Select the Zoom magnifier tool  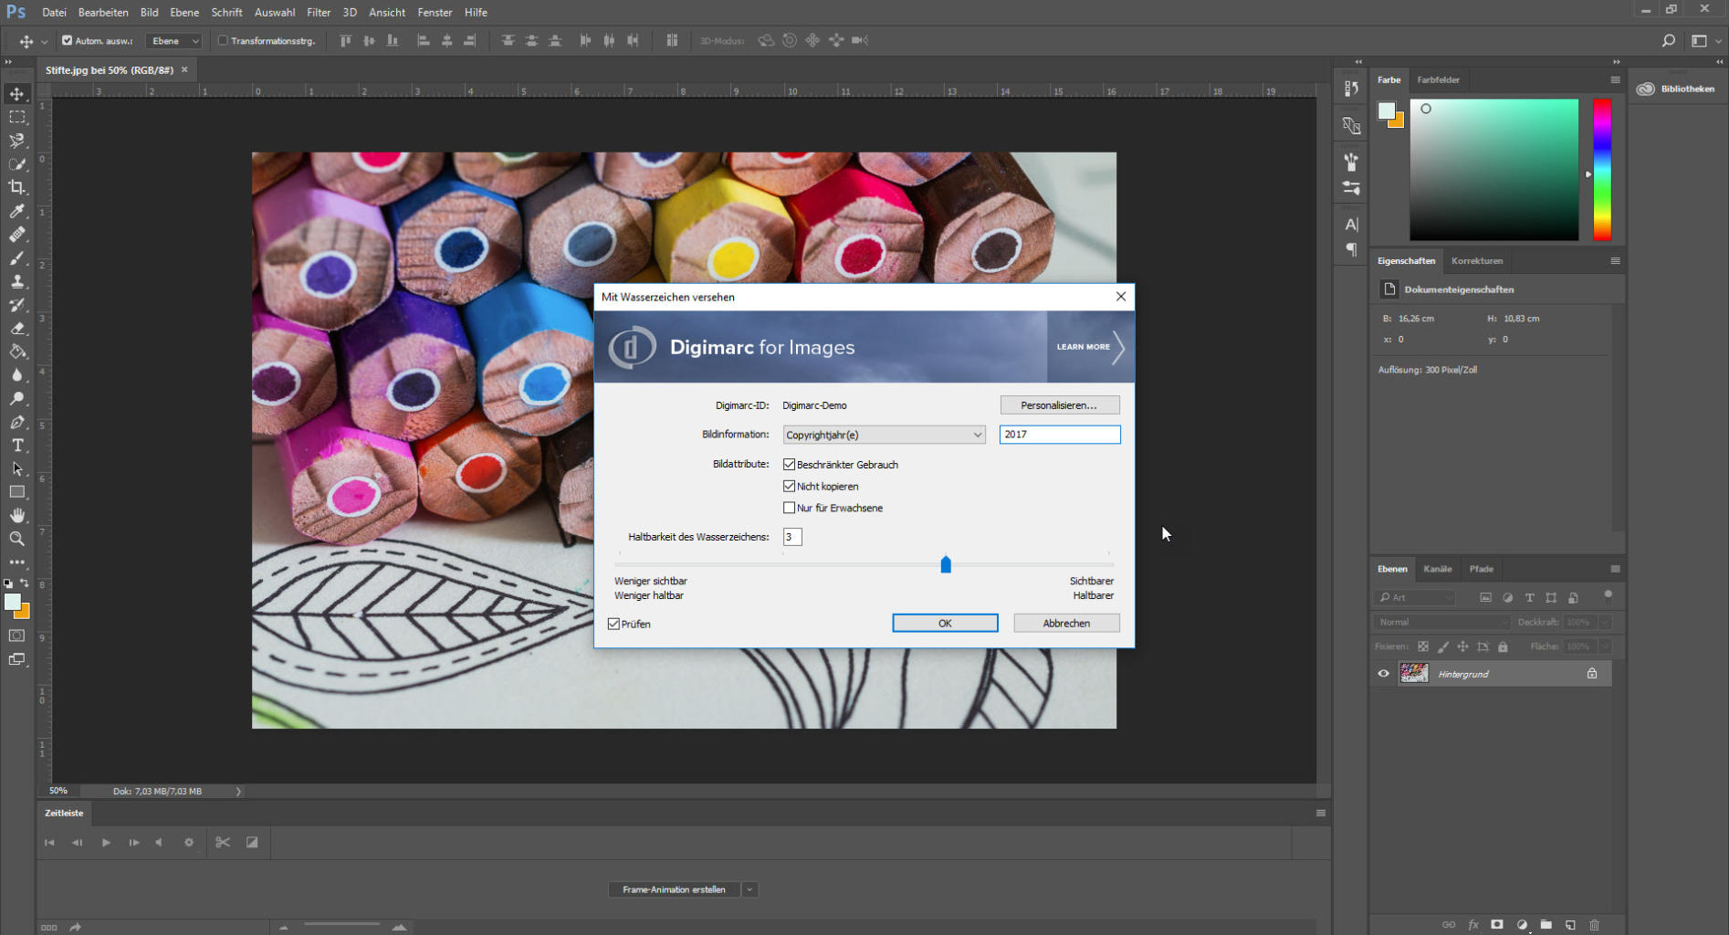tap(17, 539)
